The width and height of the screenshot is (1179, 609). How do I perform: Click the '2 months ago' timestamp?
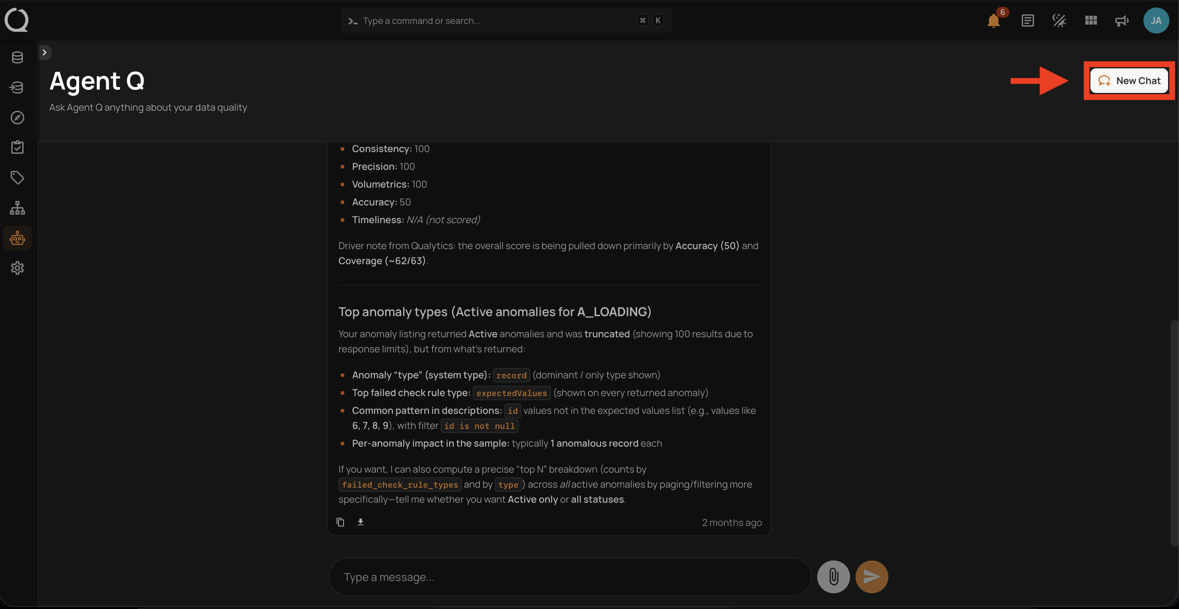(732, 523)
